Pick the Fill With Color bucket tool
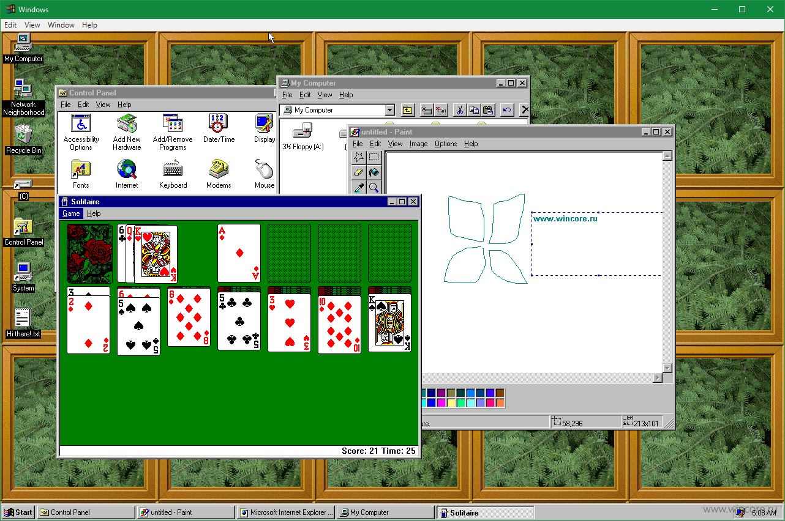The image size is (785, 521). point(374,172)
